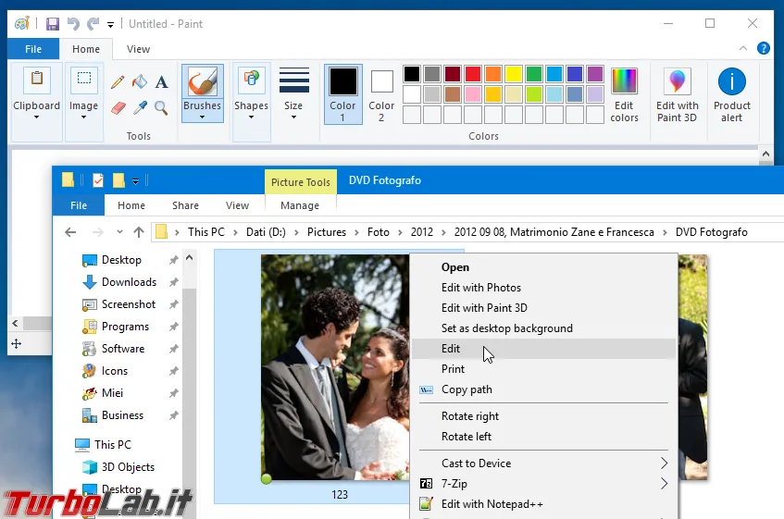This screenshot has width=784, height=519.
Task: Choose Open in the context menu
Action: 543,267
